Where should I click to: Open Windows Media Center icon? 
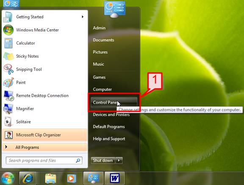pyautogui.click(x=8, y=30)
